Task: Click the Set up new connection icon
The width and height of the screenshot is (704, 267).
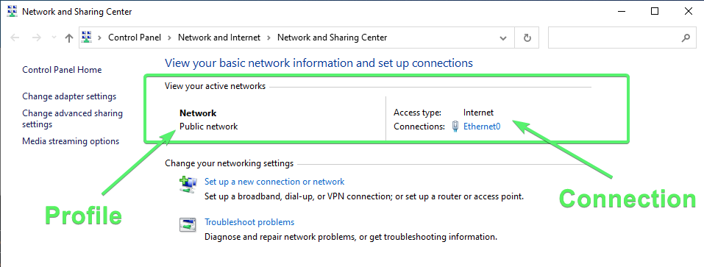Action: (x=188, y=184)
